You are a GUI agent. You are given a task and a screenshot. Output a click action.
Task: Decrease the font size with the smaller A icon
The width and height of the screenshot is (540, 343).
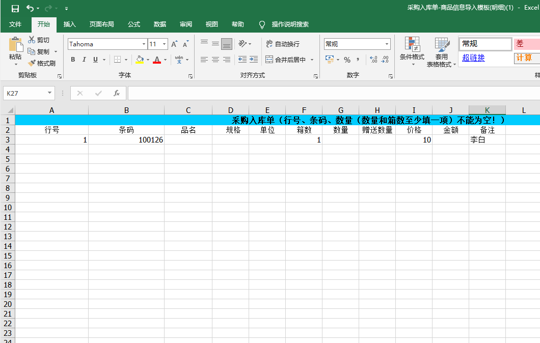click(186, 44)
